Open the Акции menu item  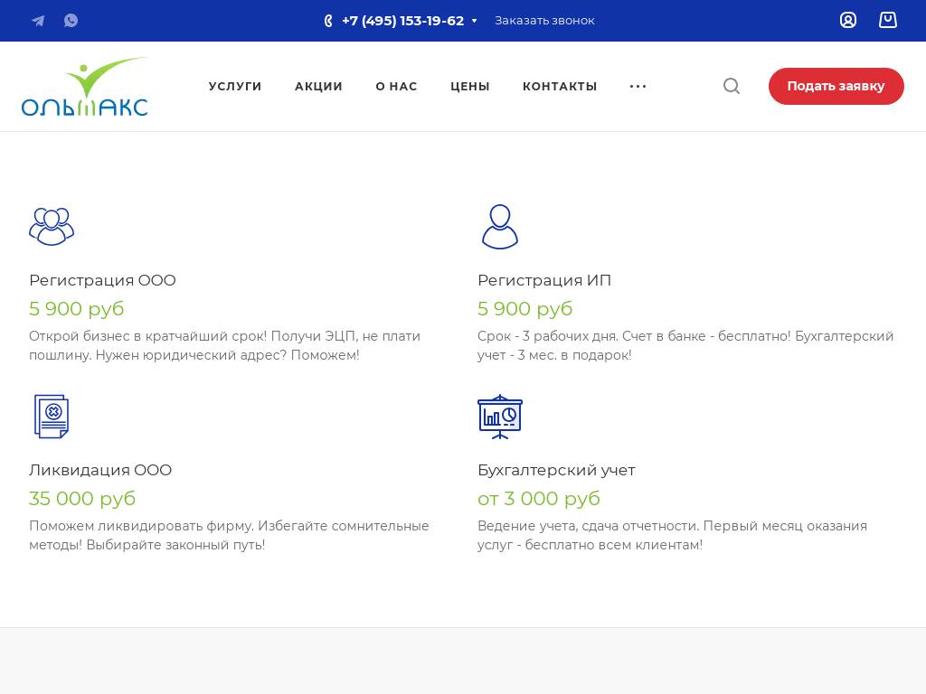click(x=318, y=86)
